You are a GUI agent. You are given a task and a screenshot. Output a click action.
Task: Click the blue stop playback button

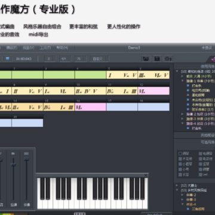(x=8, y=59)
